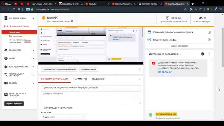Click the page vertical scrollbar
The height and width of the screenshot is (126, 224).
click(x=223, y=47)
